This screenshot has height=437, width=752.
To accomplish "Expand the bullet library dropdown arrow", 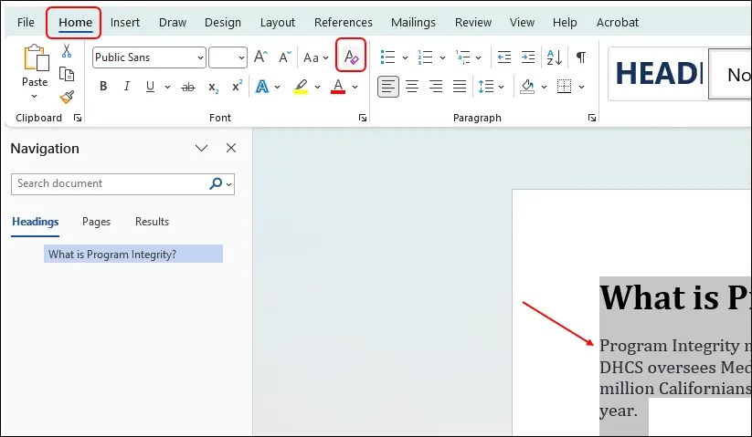I will click(405, 57).
